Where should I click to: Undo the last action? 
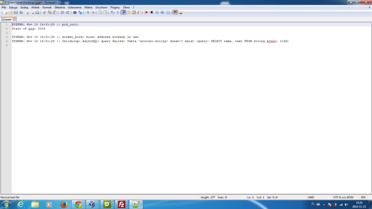coord(62,13)
